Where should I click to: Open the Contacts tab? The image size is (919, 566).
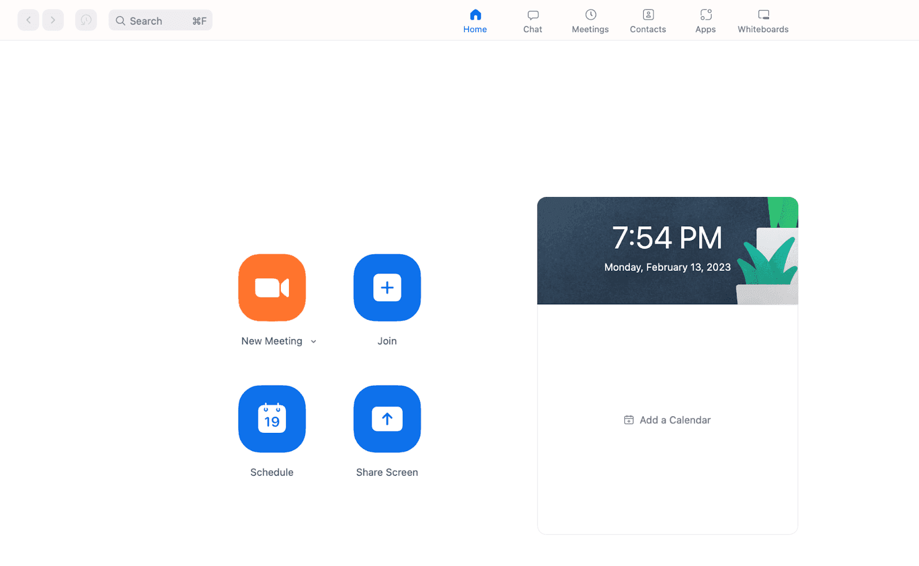pyautogui.click(x=648, y=21)
